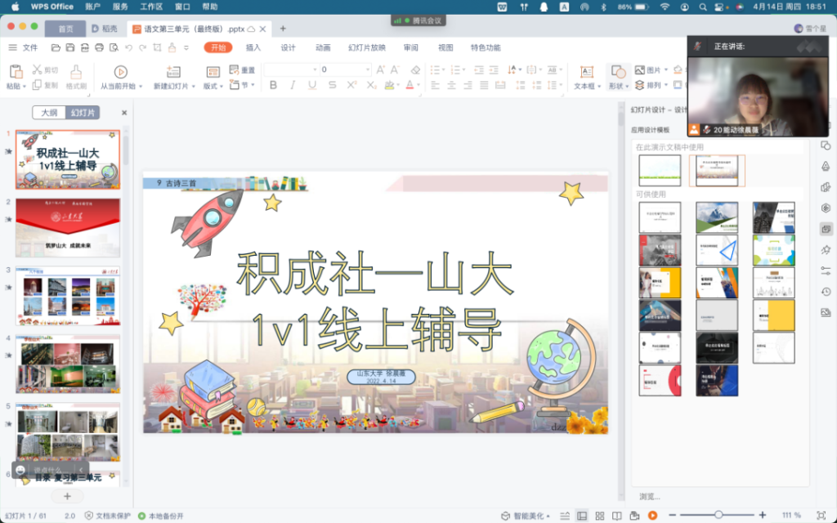Click the save icon in quick toolbar

(x=70, y=47)
